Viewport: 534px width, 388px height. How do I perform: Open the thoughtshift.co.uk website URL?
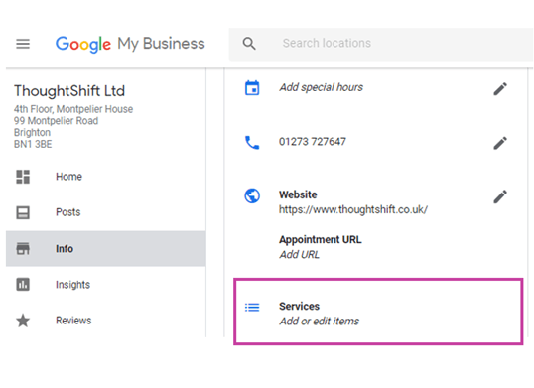point(353,210)
